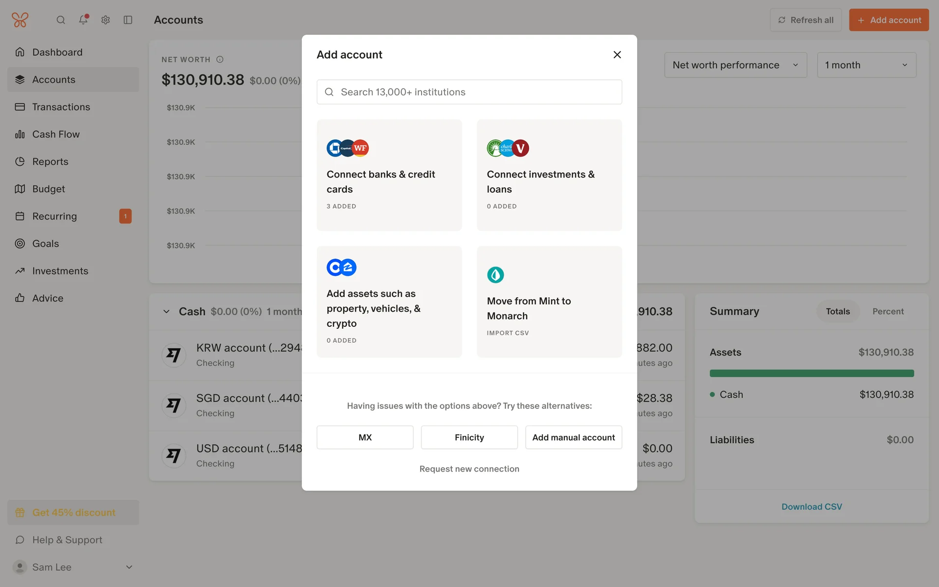
Task: Collapse the Cash accounts section
Action: [166, 312]
